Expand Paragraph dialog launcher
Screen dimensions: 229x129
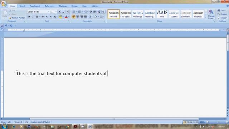coord(104,21)
